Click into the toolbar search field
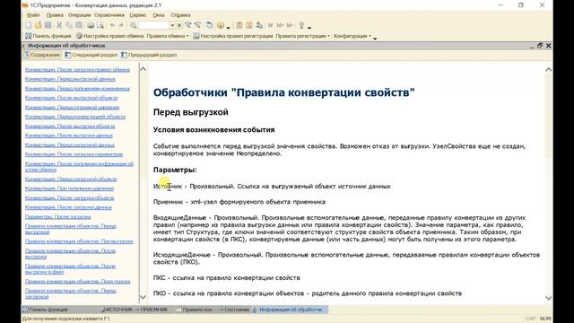 tap(153, 25)
